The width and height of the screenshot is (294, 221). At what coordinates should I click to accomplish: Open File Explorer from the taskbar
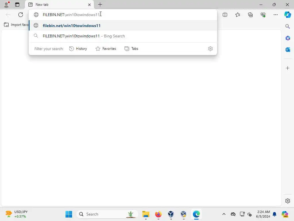[146, 214]
